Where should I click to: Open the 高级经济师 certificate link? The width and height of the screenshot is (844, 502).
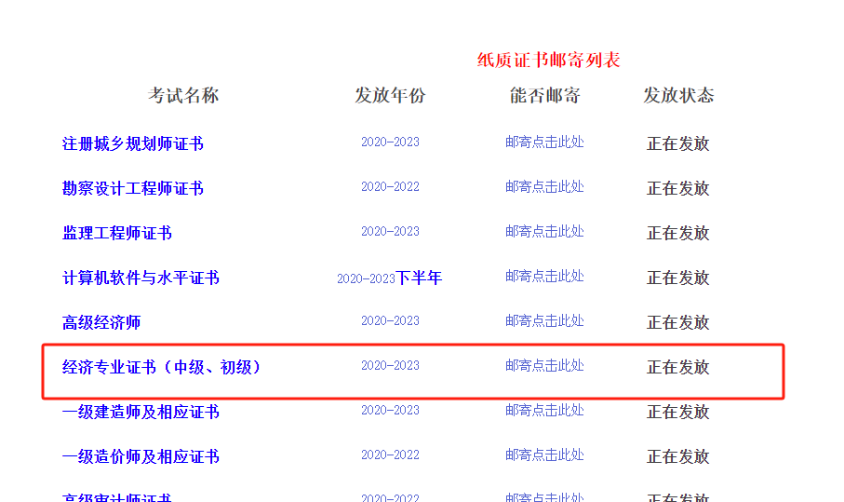(100, 322)
